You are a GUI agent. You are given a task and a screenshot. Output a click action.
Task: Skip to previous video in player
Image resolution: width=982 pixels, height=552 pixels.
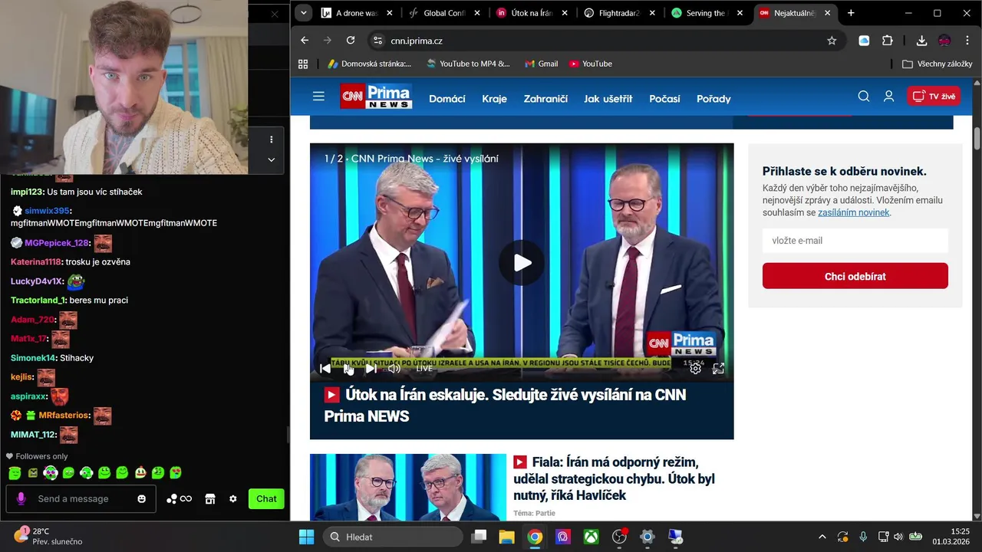325,369
